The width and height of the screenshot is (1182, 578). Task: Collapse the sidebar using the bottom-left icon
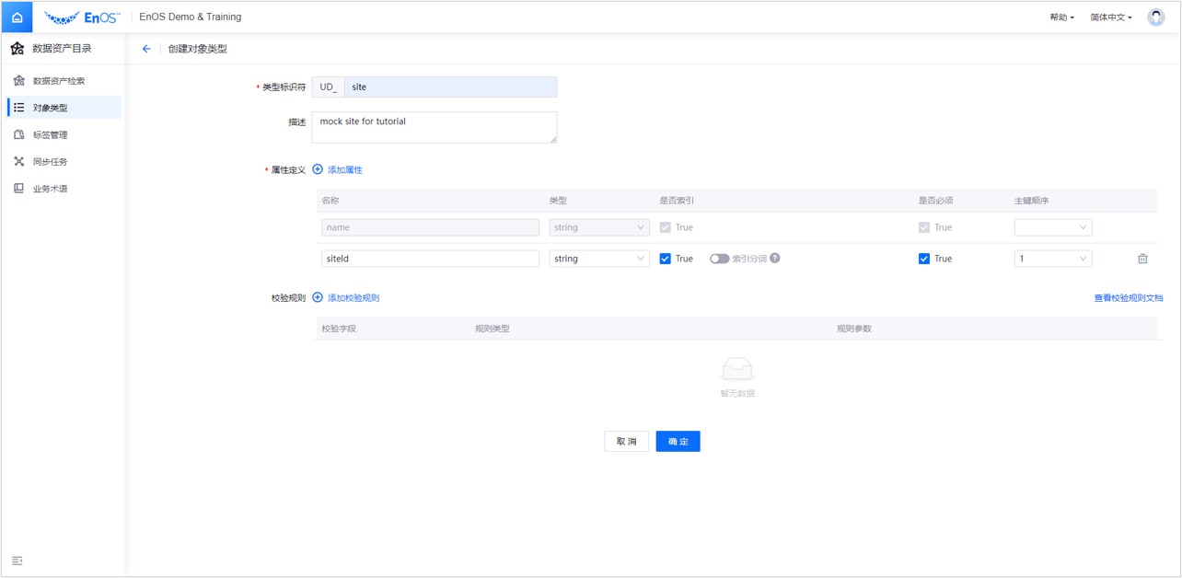pyautogui.click(x=17, y=561)
